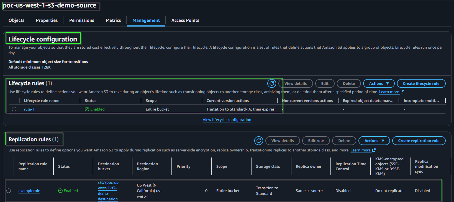454x202 pixels.
Task: Refresh the Replication rules list
Action: [259, 141]
